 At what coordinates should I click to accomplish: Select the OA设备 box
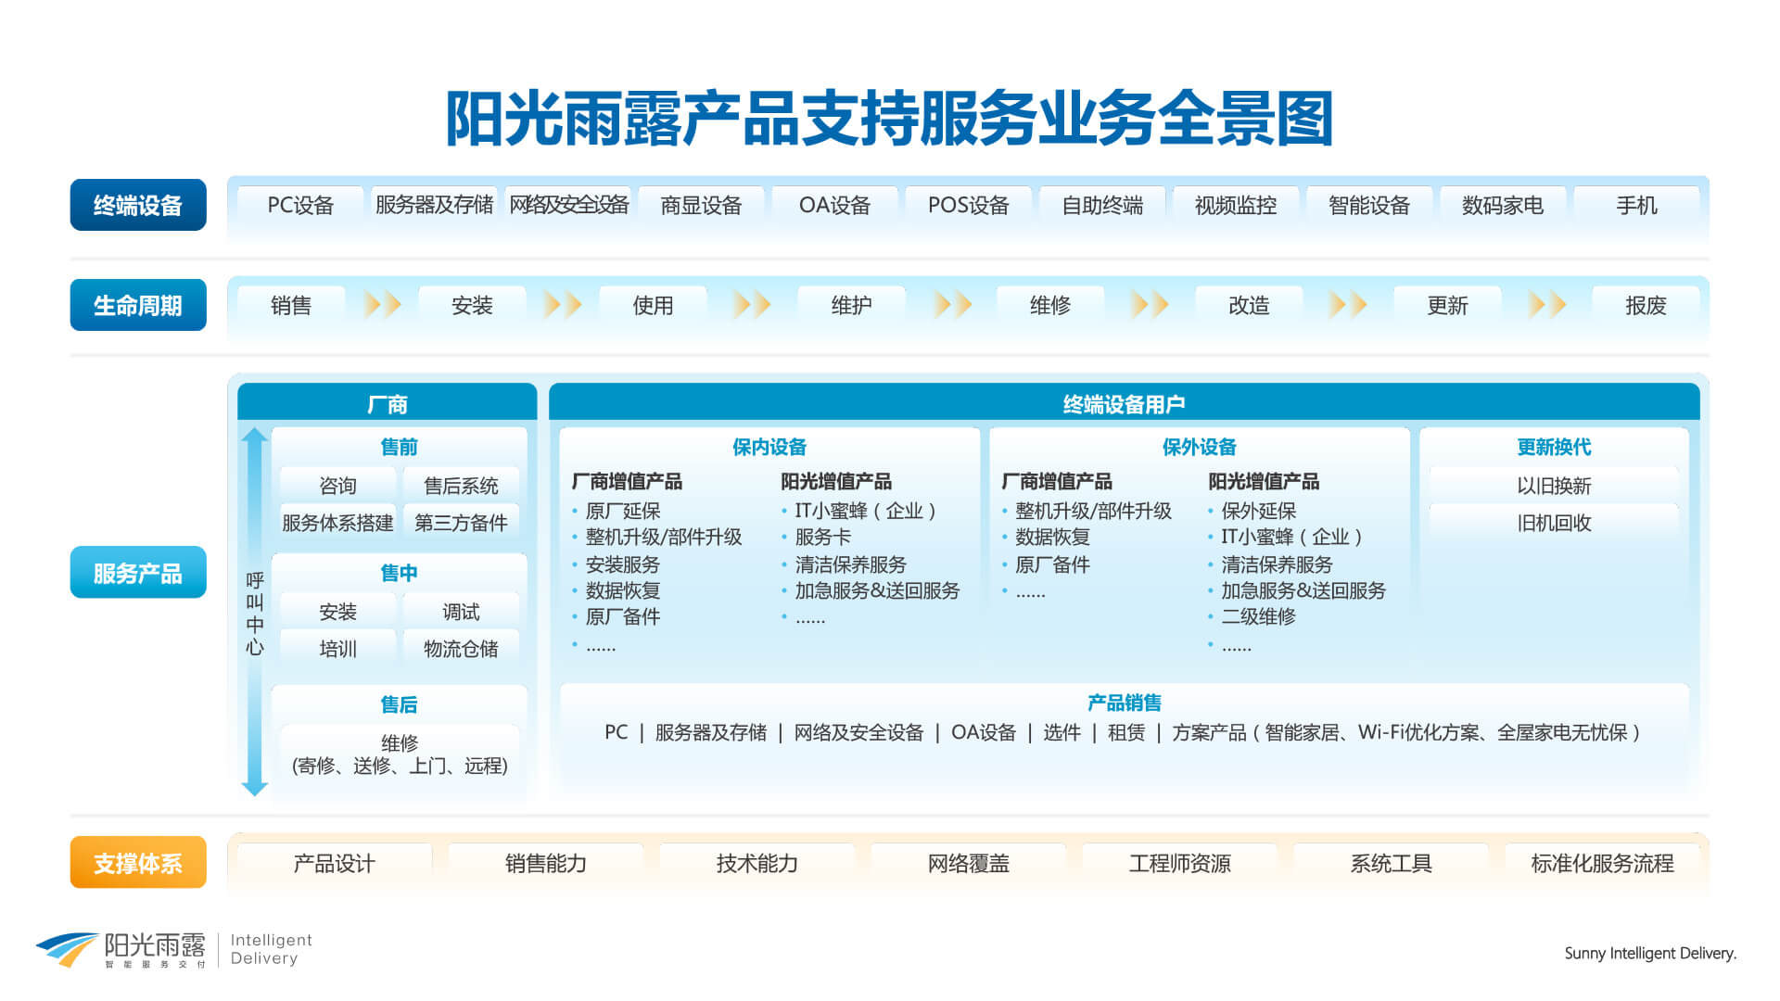tap(834, 205)
